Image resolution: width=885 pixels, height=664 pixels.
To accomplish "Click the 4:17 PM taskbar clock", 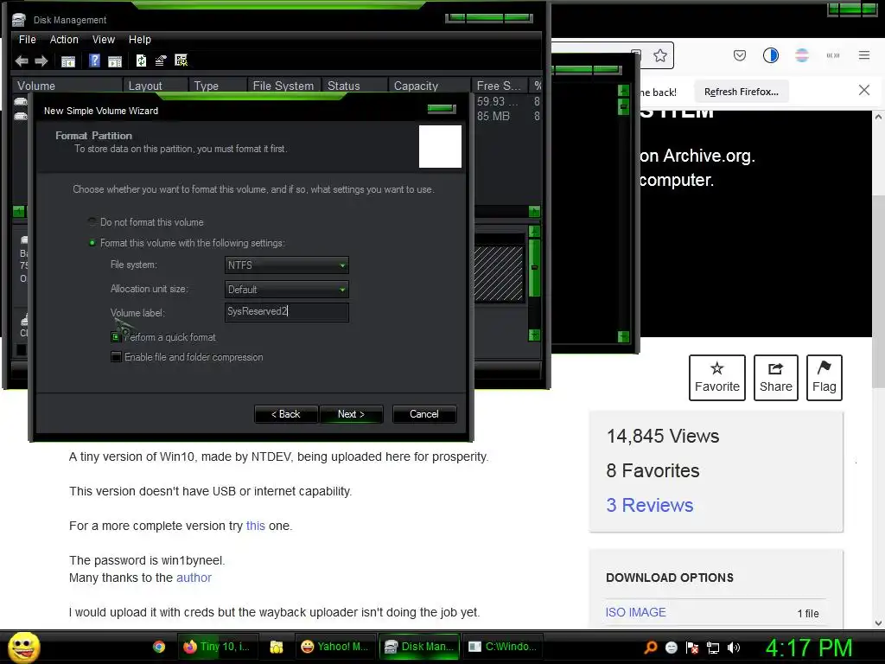I will click(x=809, y=648).
